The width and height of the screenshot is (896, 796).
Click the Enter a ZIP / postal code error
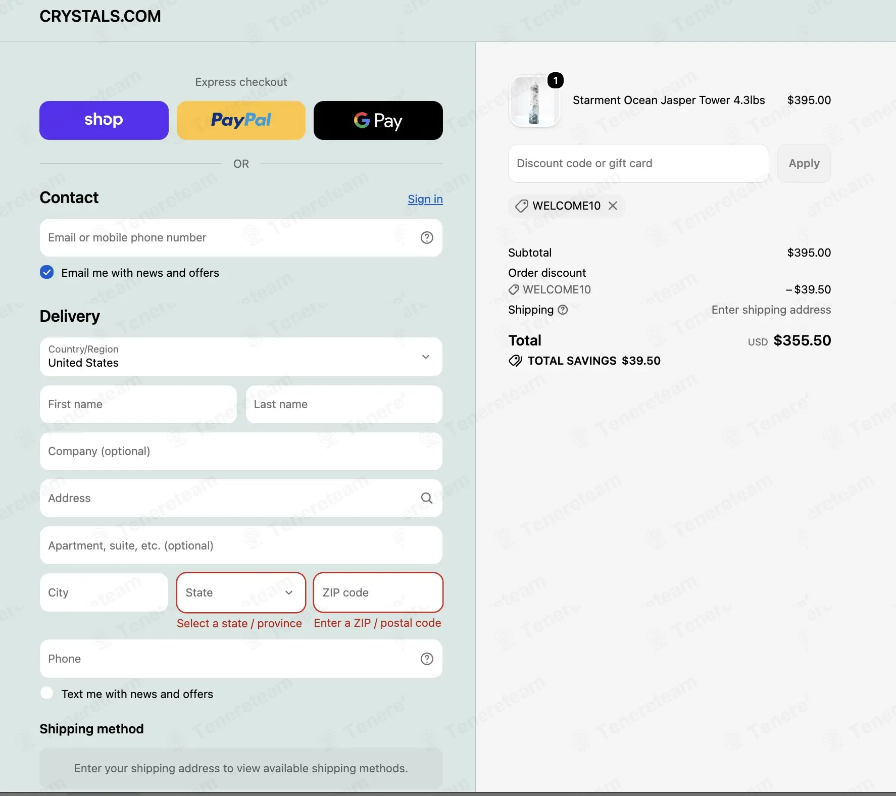(x=377, y=623)
